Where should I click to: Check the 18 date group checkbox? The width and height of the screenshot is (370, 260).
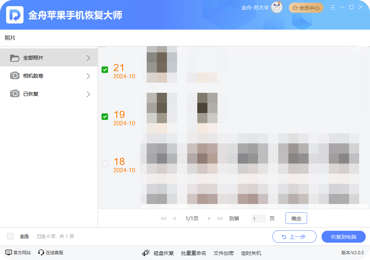click(x=105, y=164)
